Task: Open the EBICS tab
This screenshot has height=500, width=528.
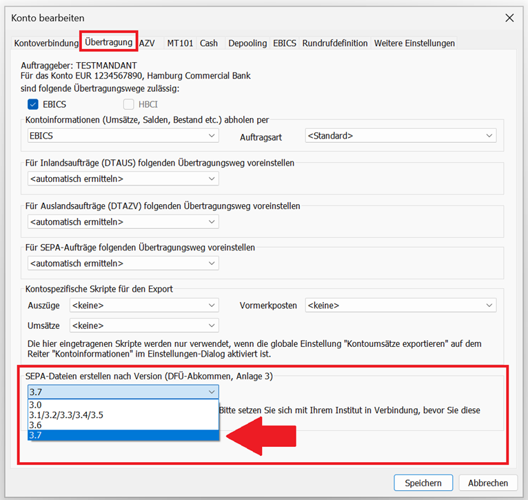Action: pos(285,43)
